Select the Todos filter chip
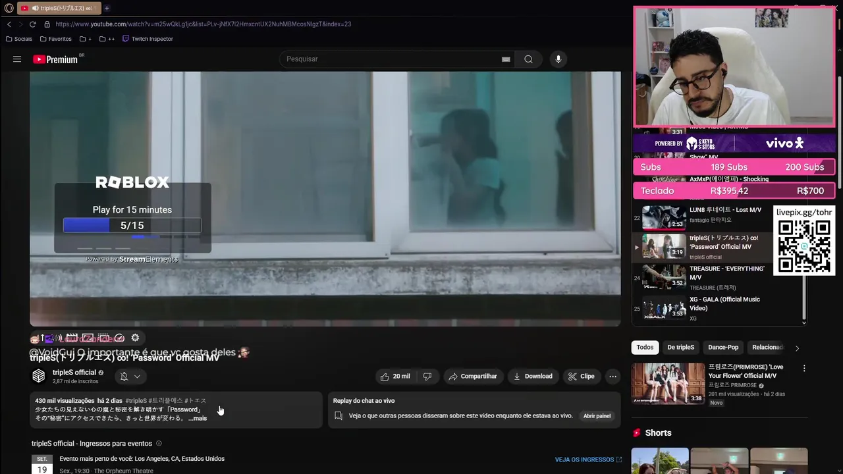 [x=645, y=348]
